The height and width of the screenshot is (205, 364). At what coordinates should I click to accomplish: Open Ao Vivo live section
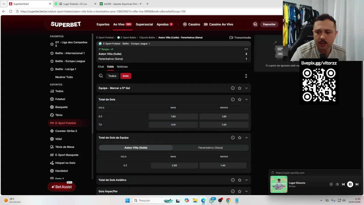pos(122,24)
